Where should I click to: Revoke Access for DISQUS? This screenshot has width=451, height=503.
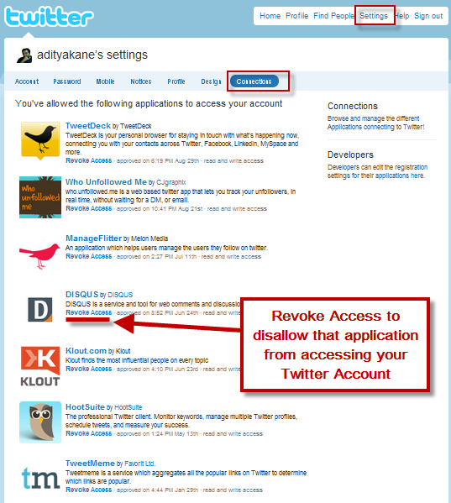88,312
